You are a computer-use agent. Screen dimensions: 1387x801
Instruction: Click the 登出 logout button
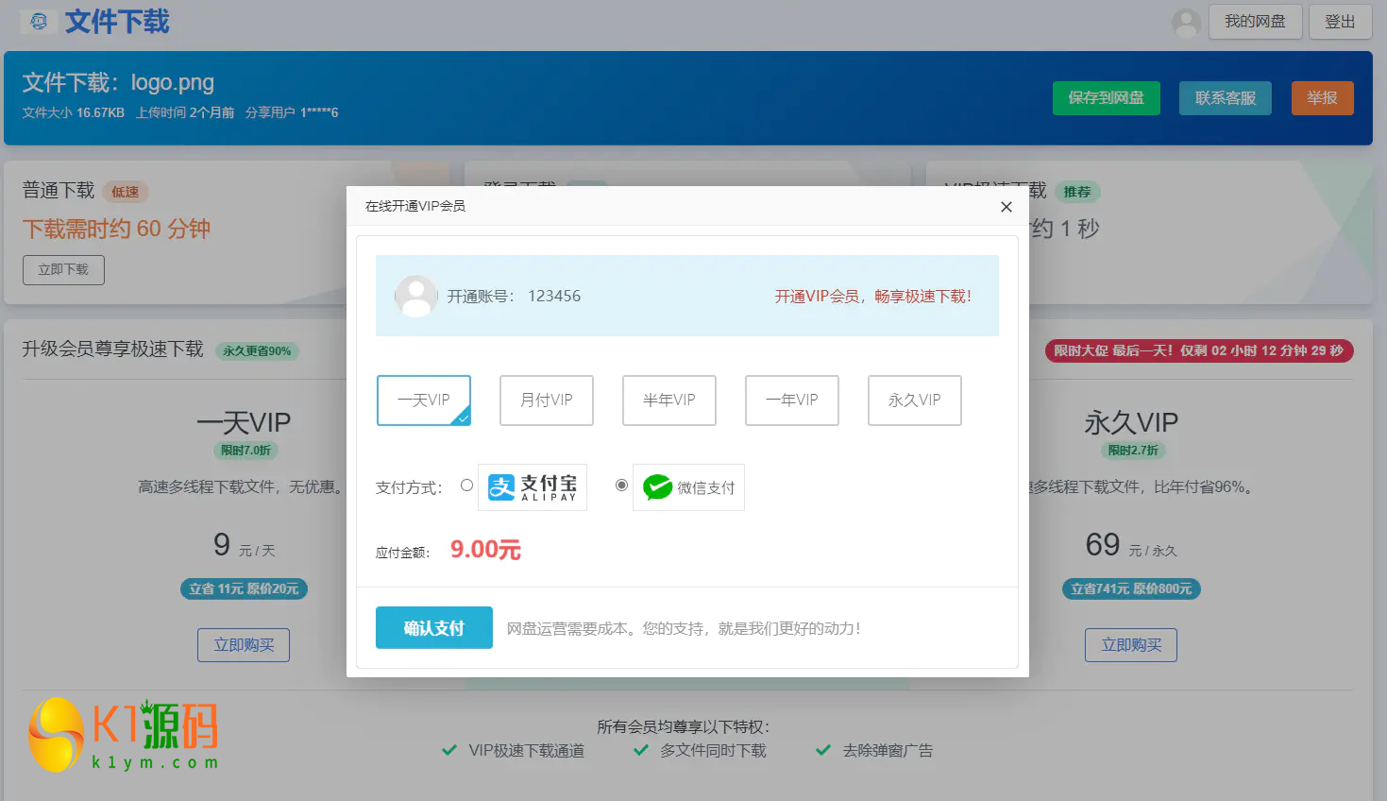click(1340, 22)
